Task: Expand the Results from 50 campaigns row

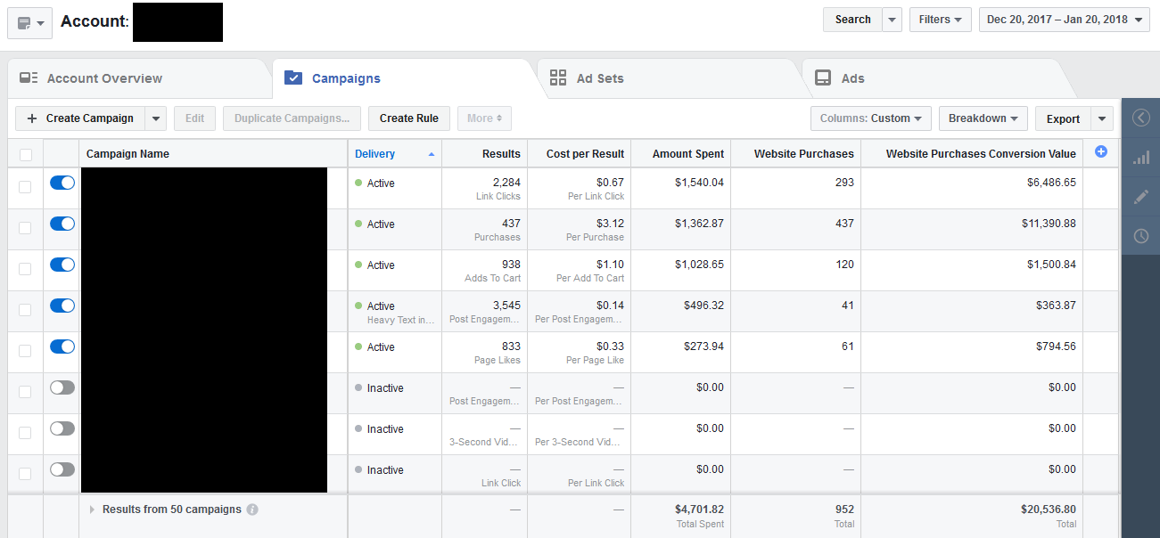Action: tap(92, 509)
